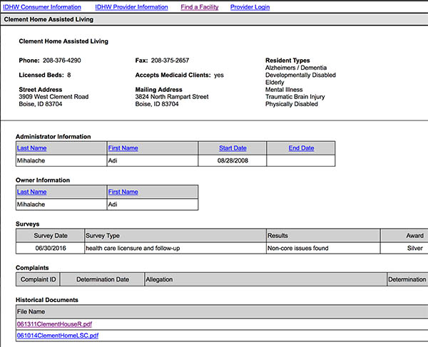Click Mental Illness resident type

[284, 90]
